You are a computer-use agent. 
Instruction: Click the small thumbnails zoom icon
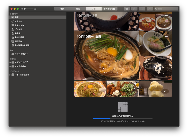click(22, 9)
